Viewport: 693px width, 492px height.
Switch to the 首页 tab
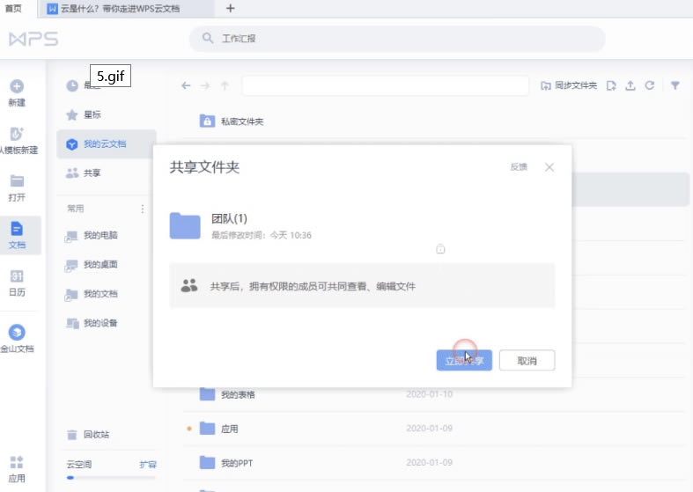click(14, 8)
